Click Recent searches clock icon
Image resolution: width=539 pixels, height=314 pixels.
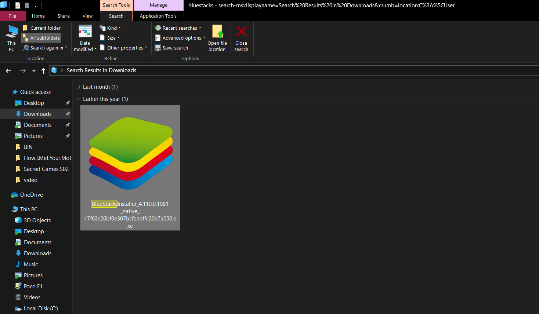(158, 28)
